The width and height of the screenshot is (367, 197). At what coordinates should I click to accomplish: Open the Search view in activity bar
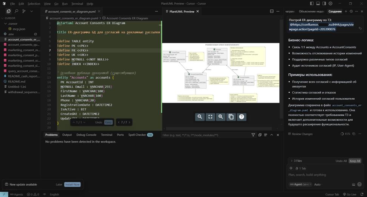click(x=16, y=11)
